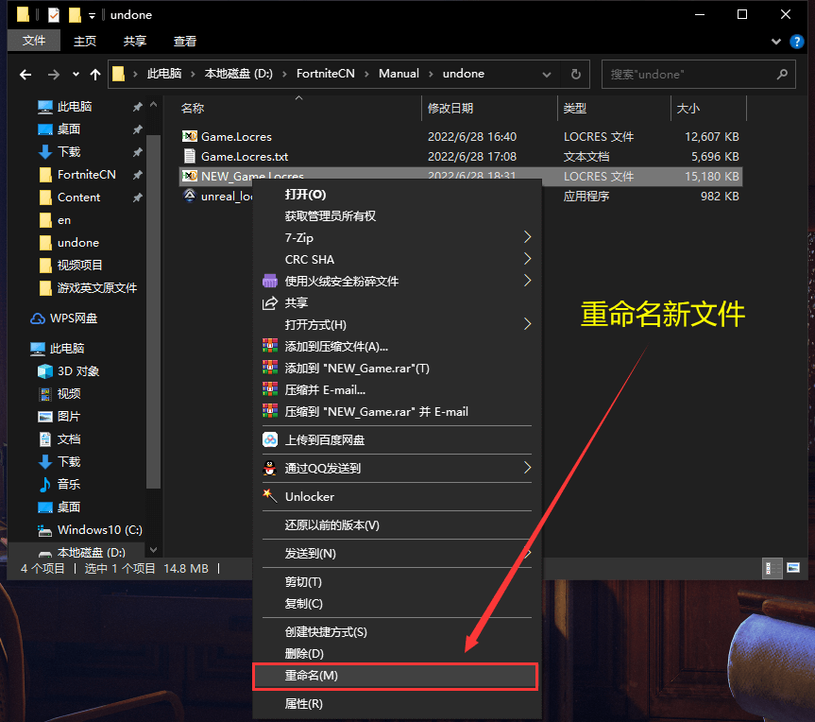Go back with the back arrow
The image size is (815, 722).
click(25, 75)
